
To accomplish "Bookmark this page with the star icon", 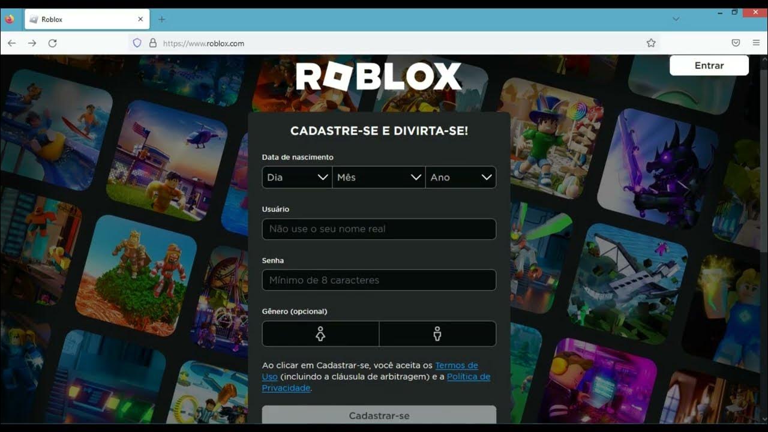I will 651,43.
